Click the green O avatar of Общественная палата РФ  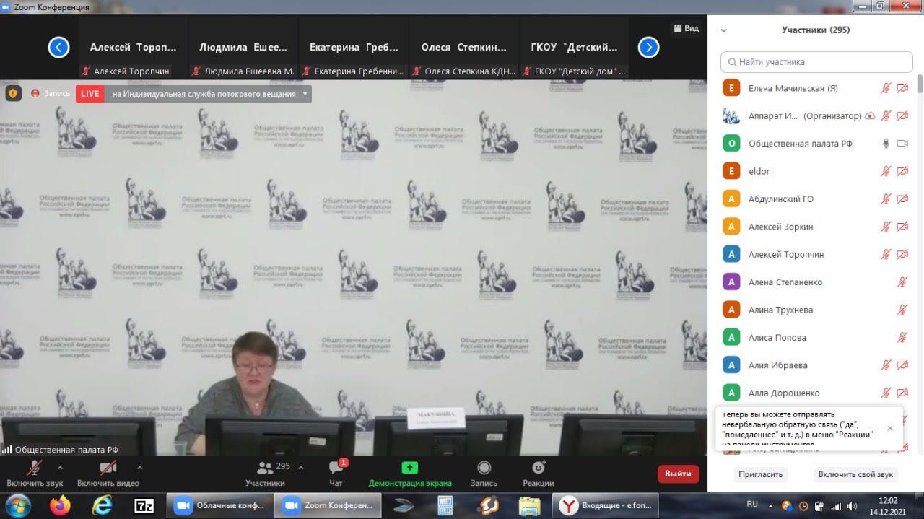point(732,144)
